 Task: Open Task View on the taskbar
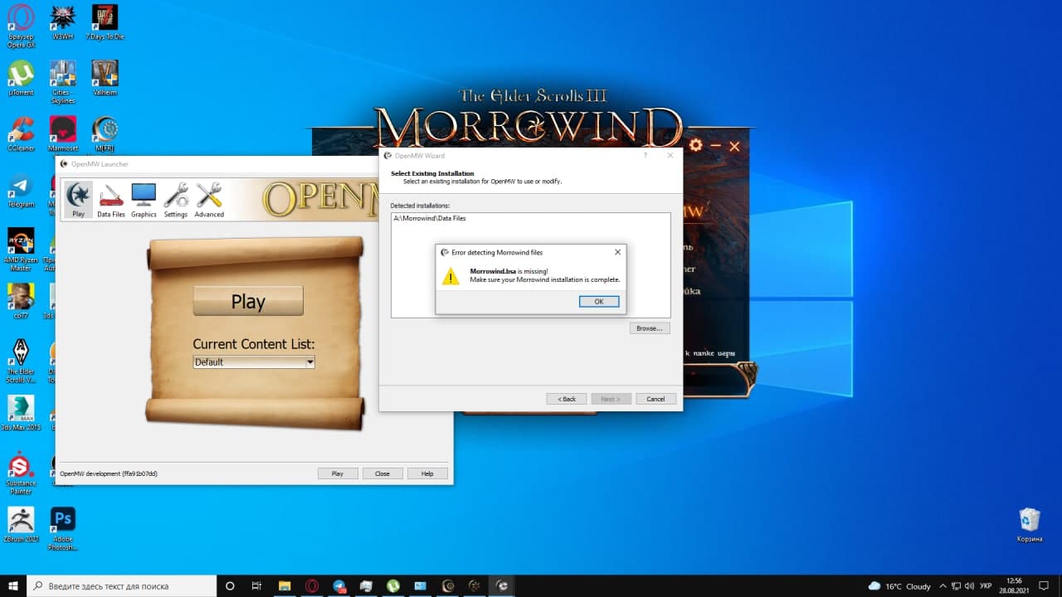click(x=257, y=586)
